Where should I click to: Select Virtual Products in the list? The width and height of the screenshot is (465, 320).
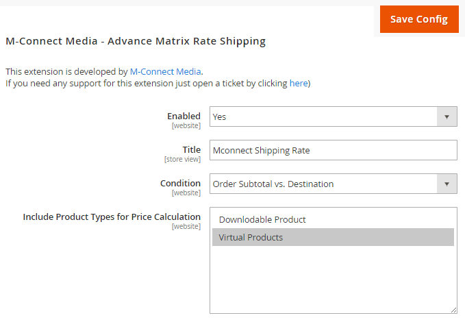251,238
